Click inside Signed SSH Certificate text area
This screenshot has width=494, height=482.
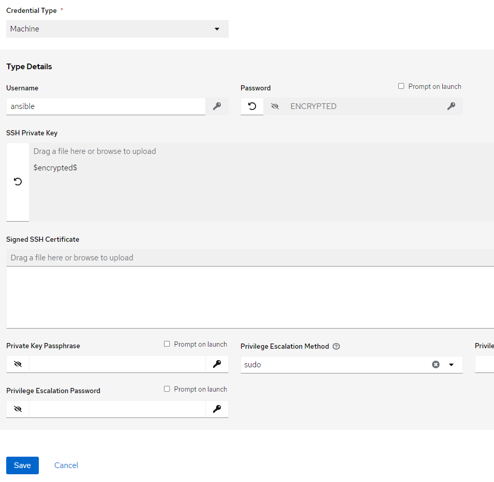pos(250,298)
